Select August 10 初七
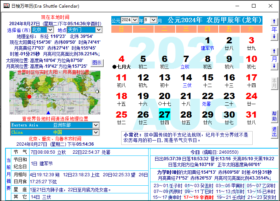The image size is (280, 201). 251,62
